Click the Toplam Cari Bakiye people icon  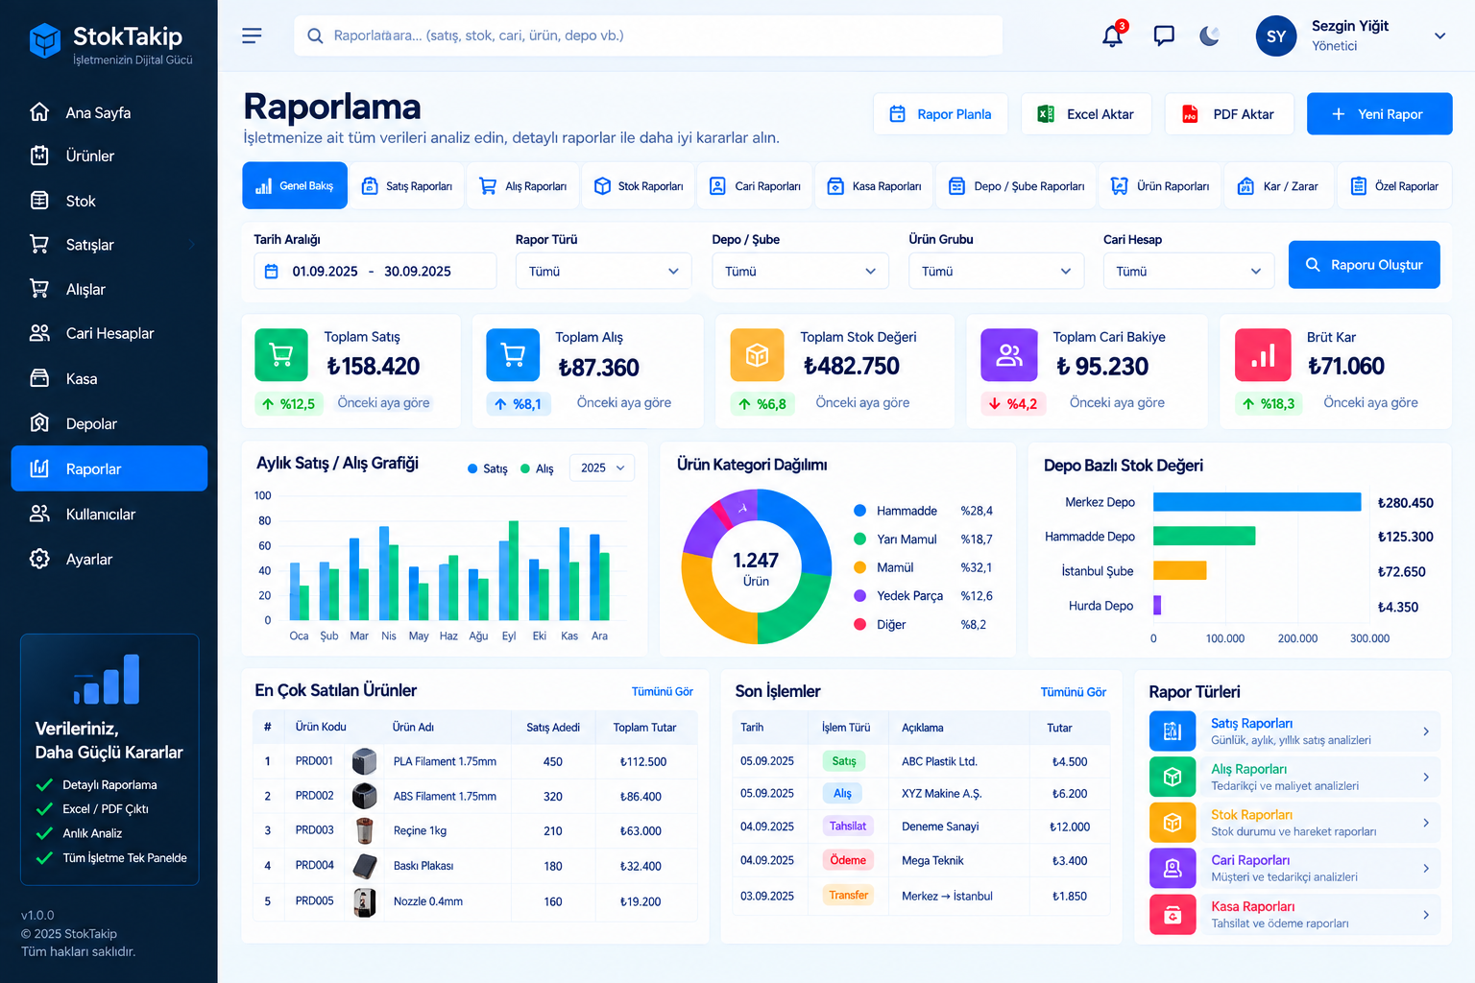(1009, 355)
